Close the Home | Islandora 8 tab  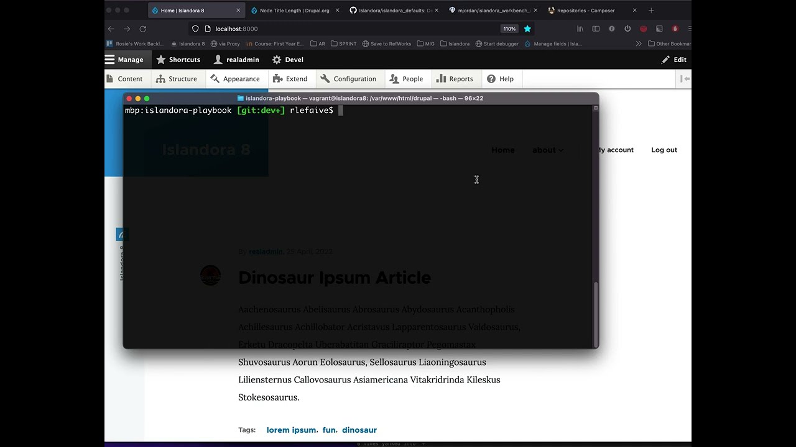click(x=238, y=11)
